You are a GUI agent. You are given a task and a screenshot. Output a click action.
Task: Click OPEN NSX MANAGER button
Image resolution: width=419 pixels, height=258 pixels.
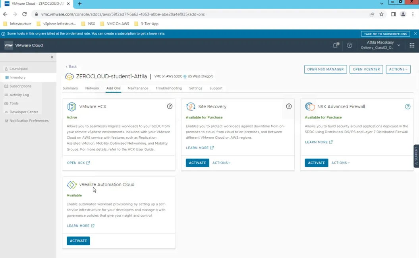(x=326, y=69)
